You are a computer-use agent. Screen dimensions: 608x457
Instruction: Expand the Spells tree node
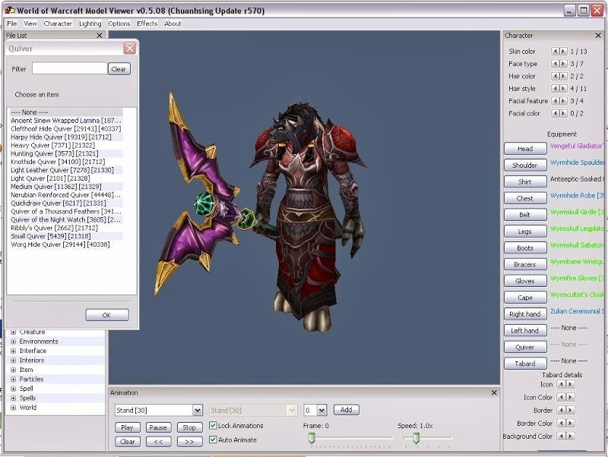click(13, 398)
